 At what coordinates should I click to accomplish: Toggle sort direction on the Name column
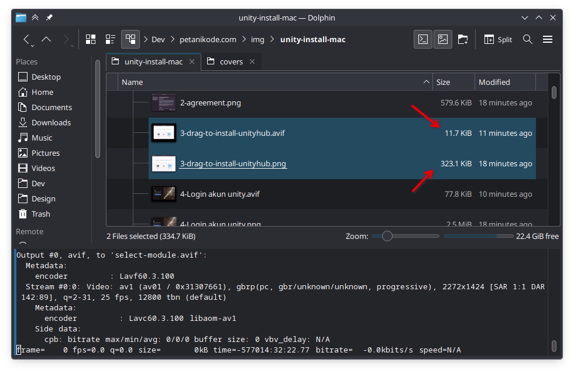(x=427, y=82)
